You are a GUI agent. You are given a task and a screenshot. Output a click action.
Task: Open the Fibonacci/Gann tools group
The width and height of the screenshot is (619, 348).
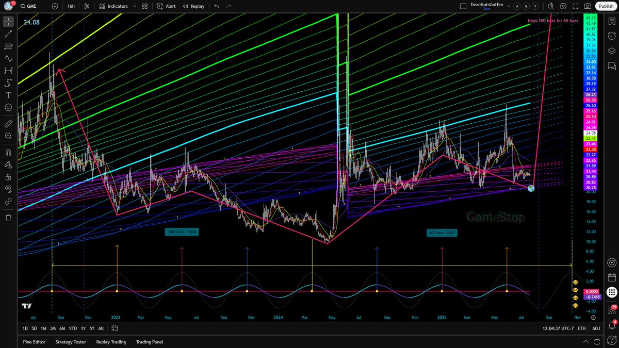(x=8, y=46)
